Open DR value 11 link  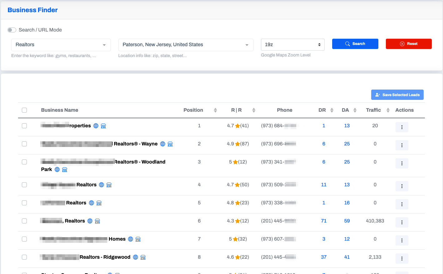324,185
